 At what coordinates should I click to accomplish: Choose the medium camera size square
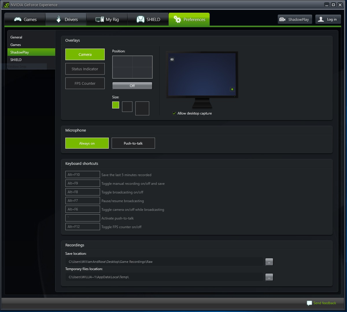(x=127, y=107)
